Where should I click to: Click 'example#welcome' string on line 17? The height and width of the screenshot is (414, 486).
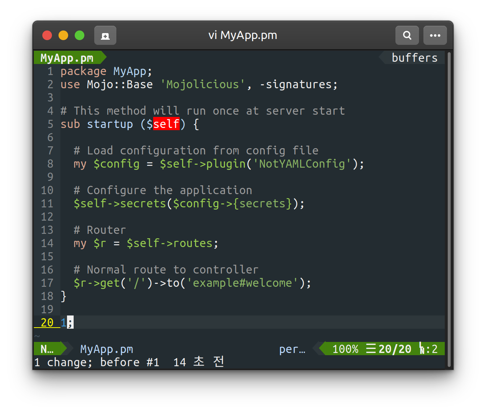243,283
